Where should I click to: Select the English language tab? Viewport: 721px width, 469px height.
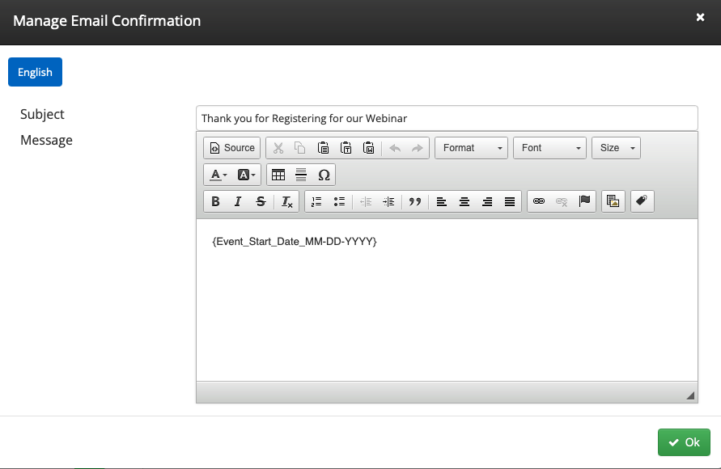tap(35, 72)
